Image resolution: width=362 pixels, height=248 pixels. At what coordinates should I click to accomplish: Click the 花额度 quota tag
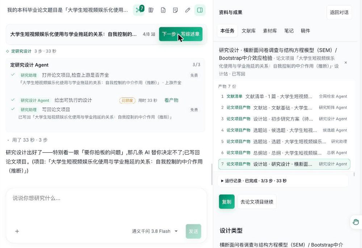coord(127,100)
